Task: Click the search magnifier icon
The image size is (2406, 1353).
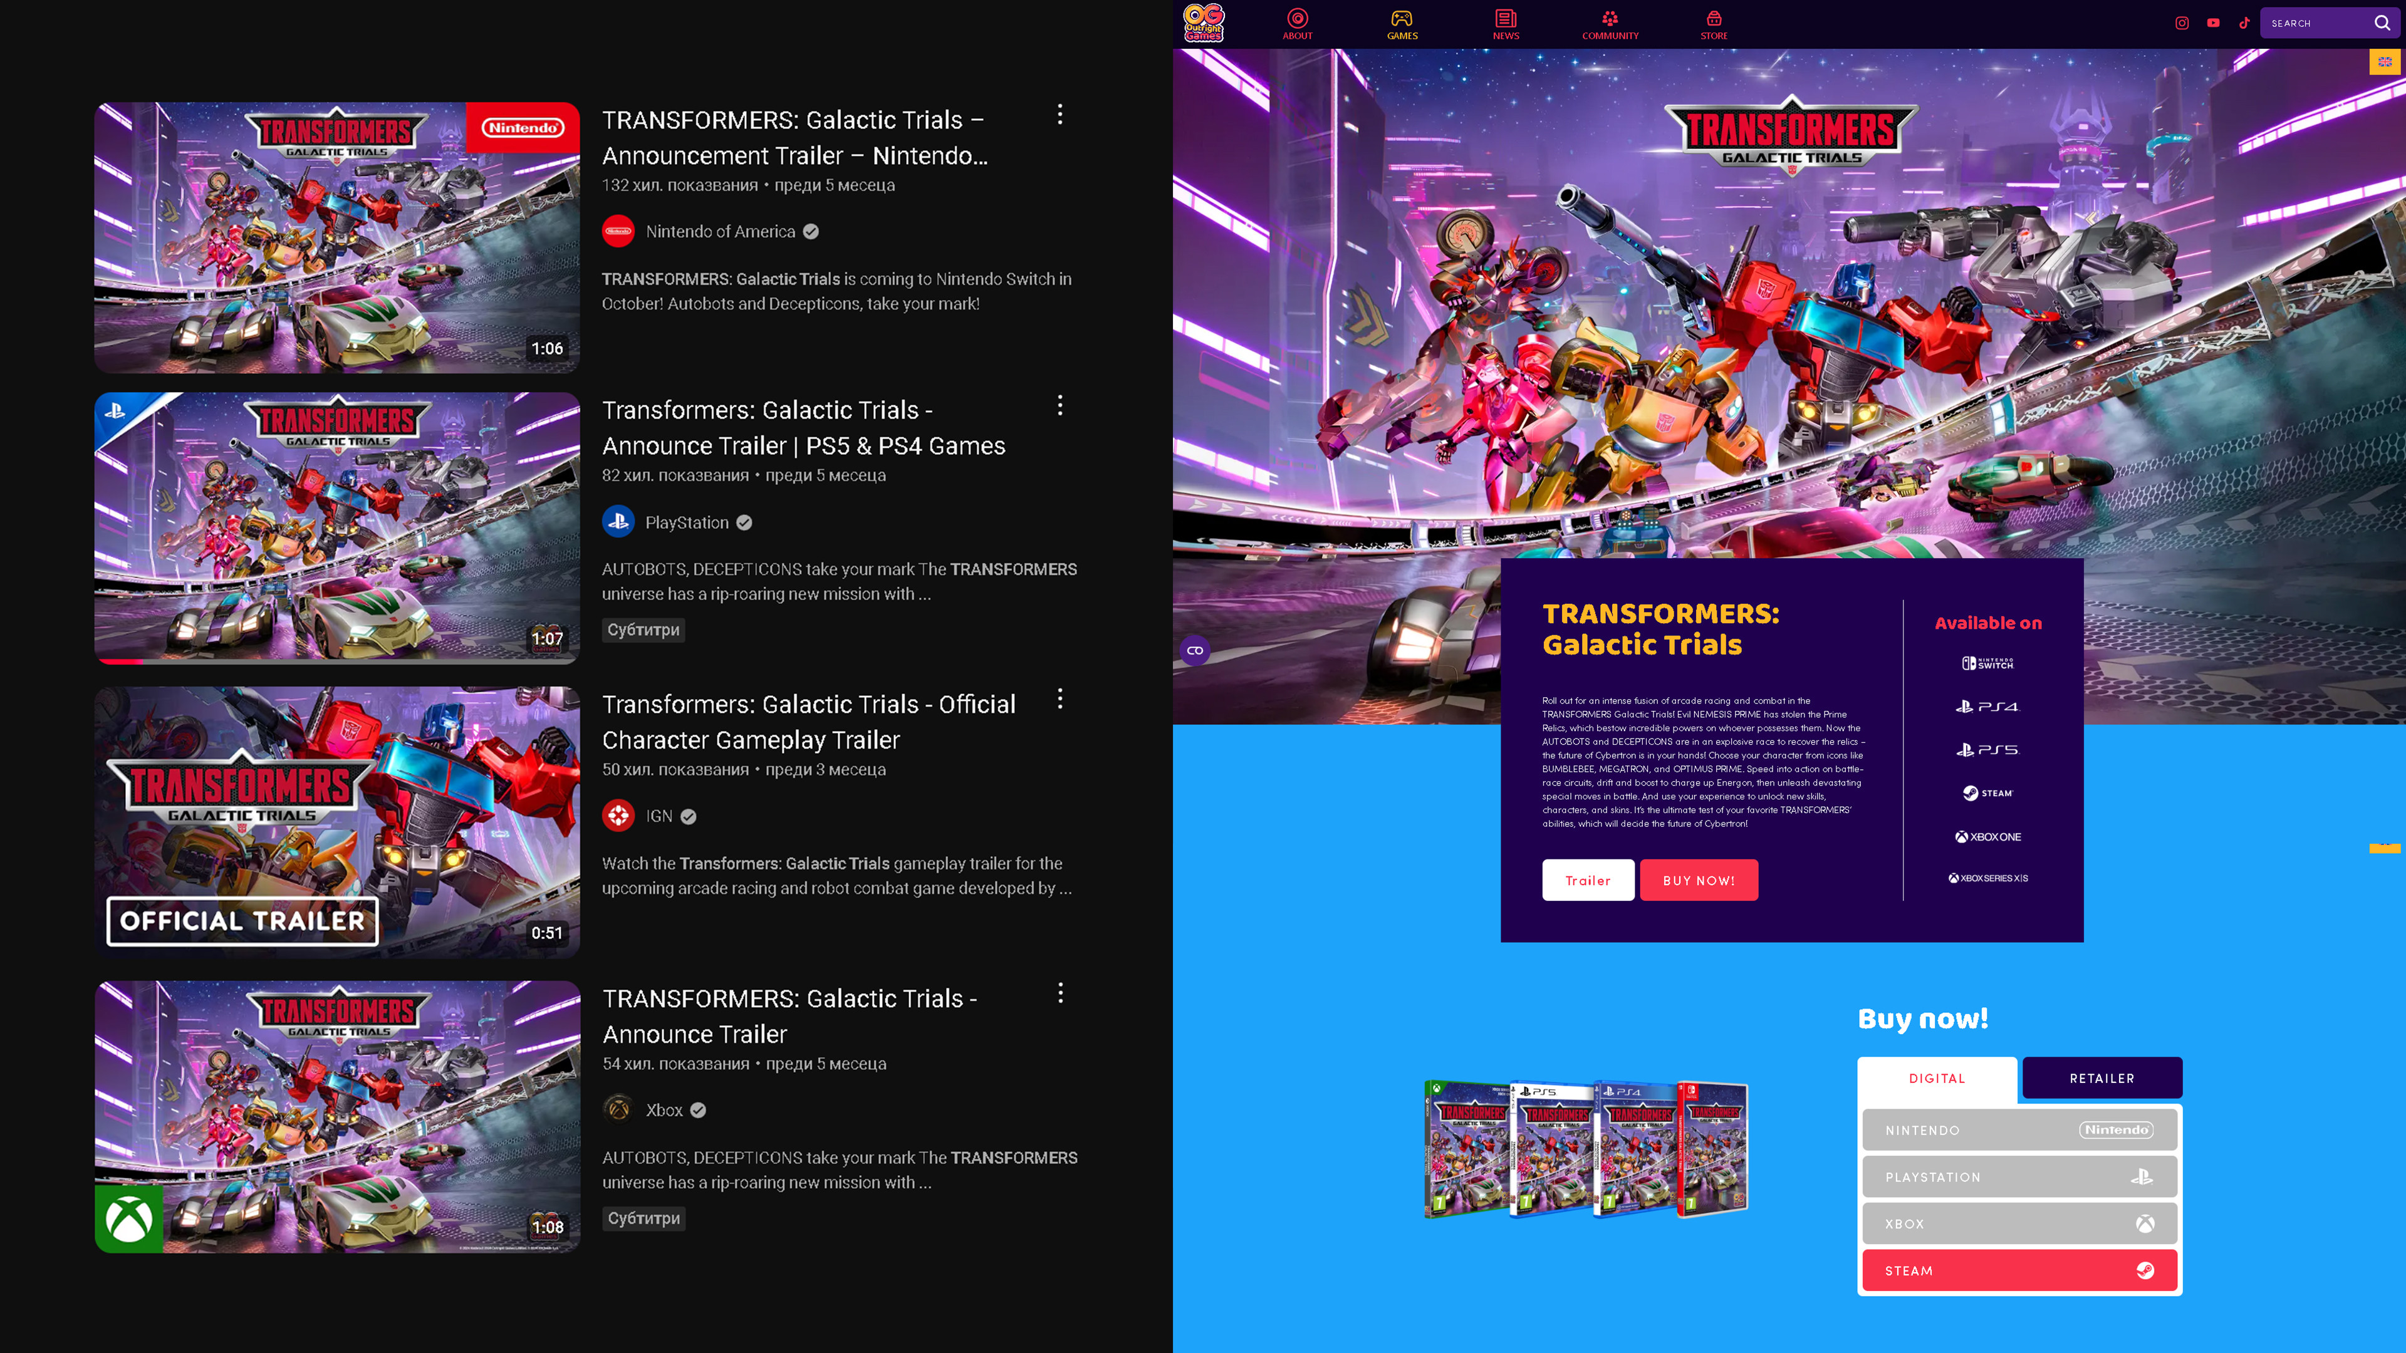Action: (2383, 23)
